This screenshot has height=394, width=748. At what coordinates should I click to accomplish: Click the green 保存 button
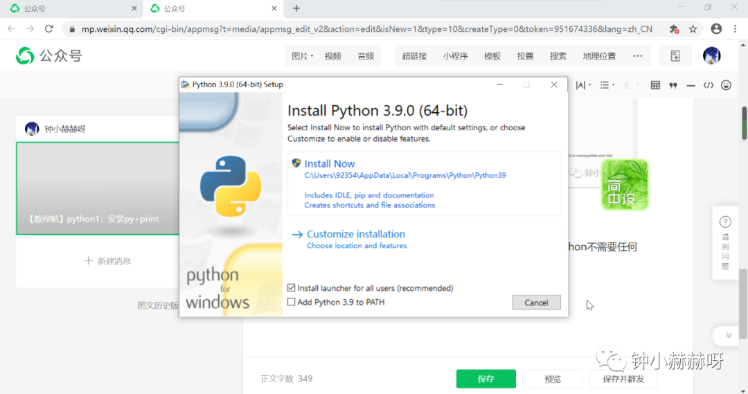click(x=486, y=379)
